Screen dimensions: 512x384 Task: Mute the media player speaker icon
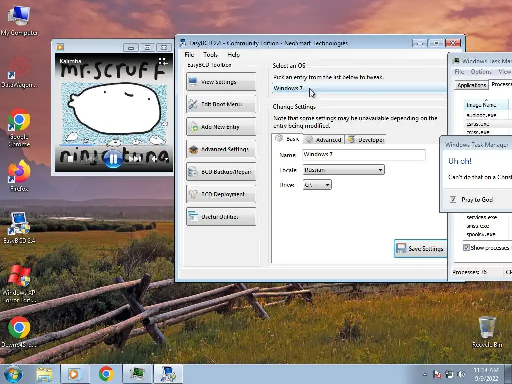click(x=154, y=159)
